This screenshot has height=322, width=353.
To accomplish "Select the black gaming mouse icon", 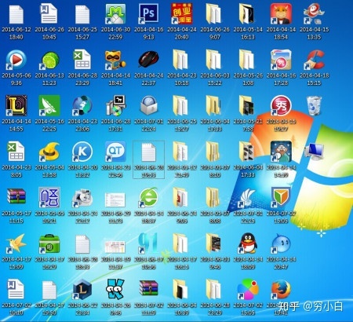I will point(148,59).
